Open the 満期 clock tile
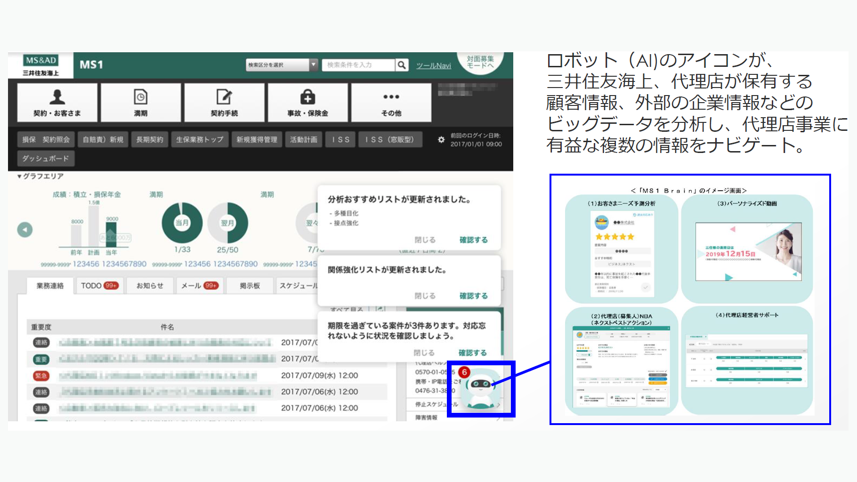 pos(140,103)
